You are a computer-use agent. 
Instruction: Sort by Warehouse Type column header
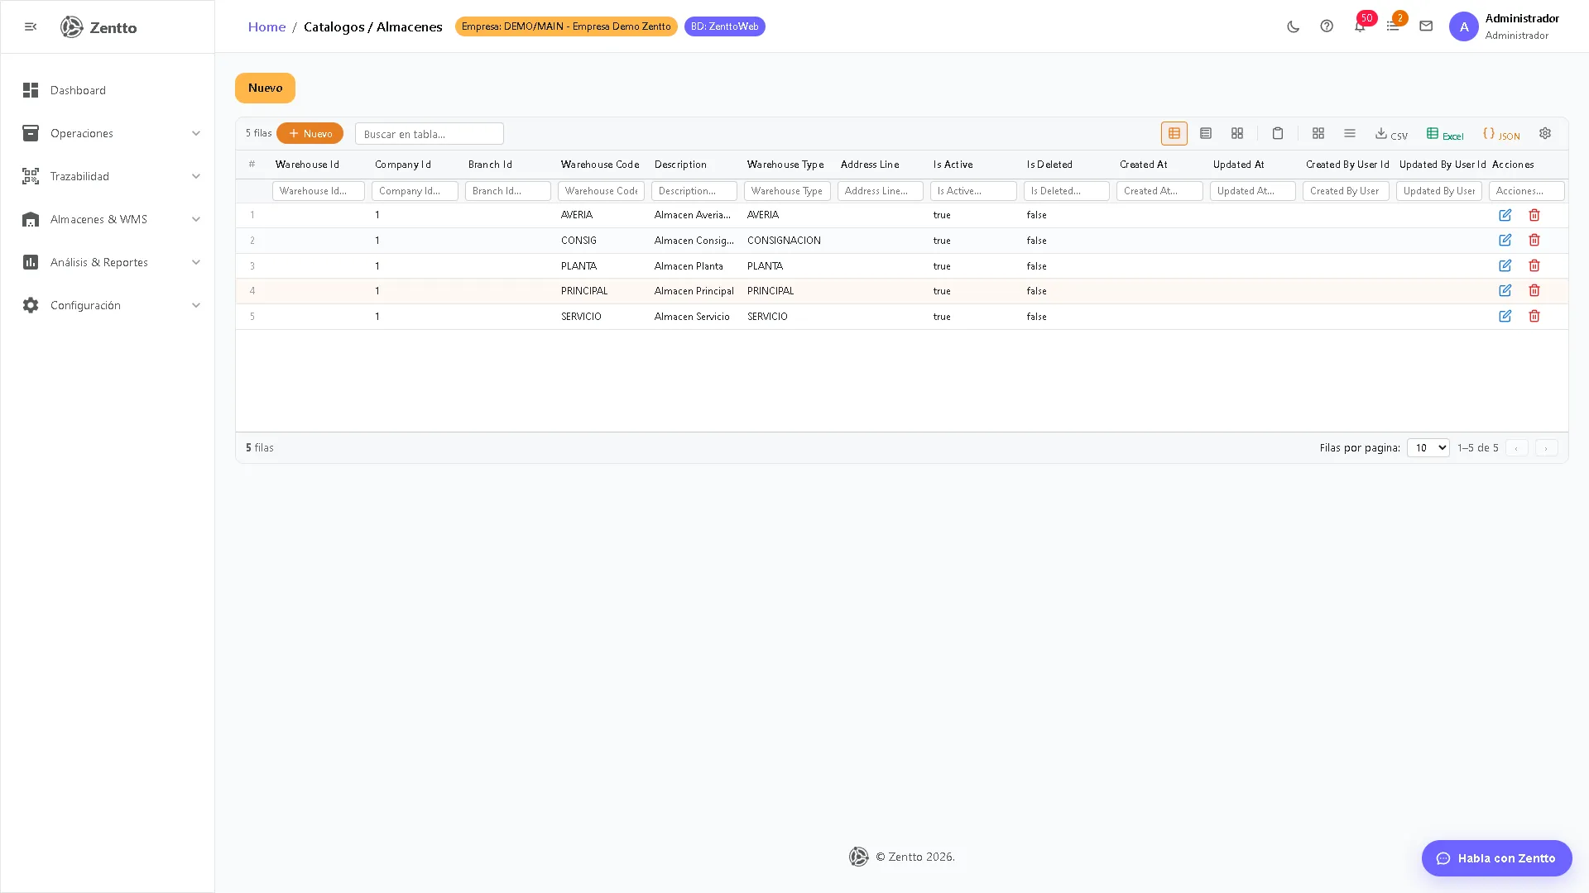(785, 165)
